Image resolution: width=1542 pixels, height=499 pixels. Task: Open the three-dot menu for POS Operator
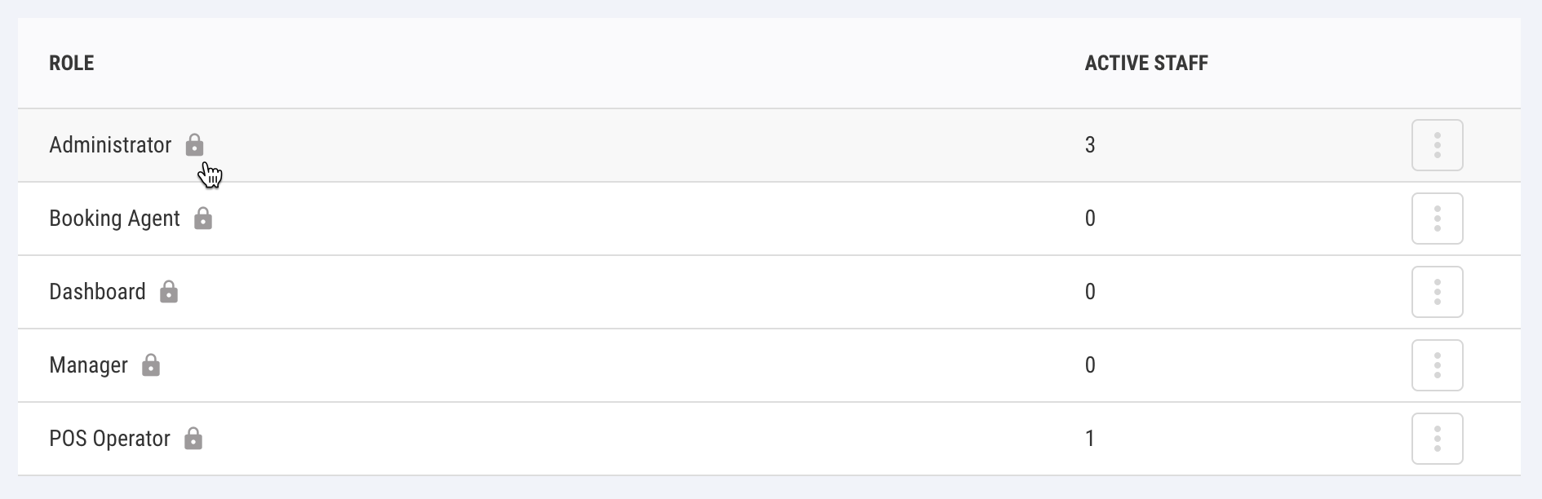pyautogui.click(x=1438, y=439)
